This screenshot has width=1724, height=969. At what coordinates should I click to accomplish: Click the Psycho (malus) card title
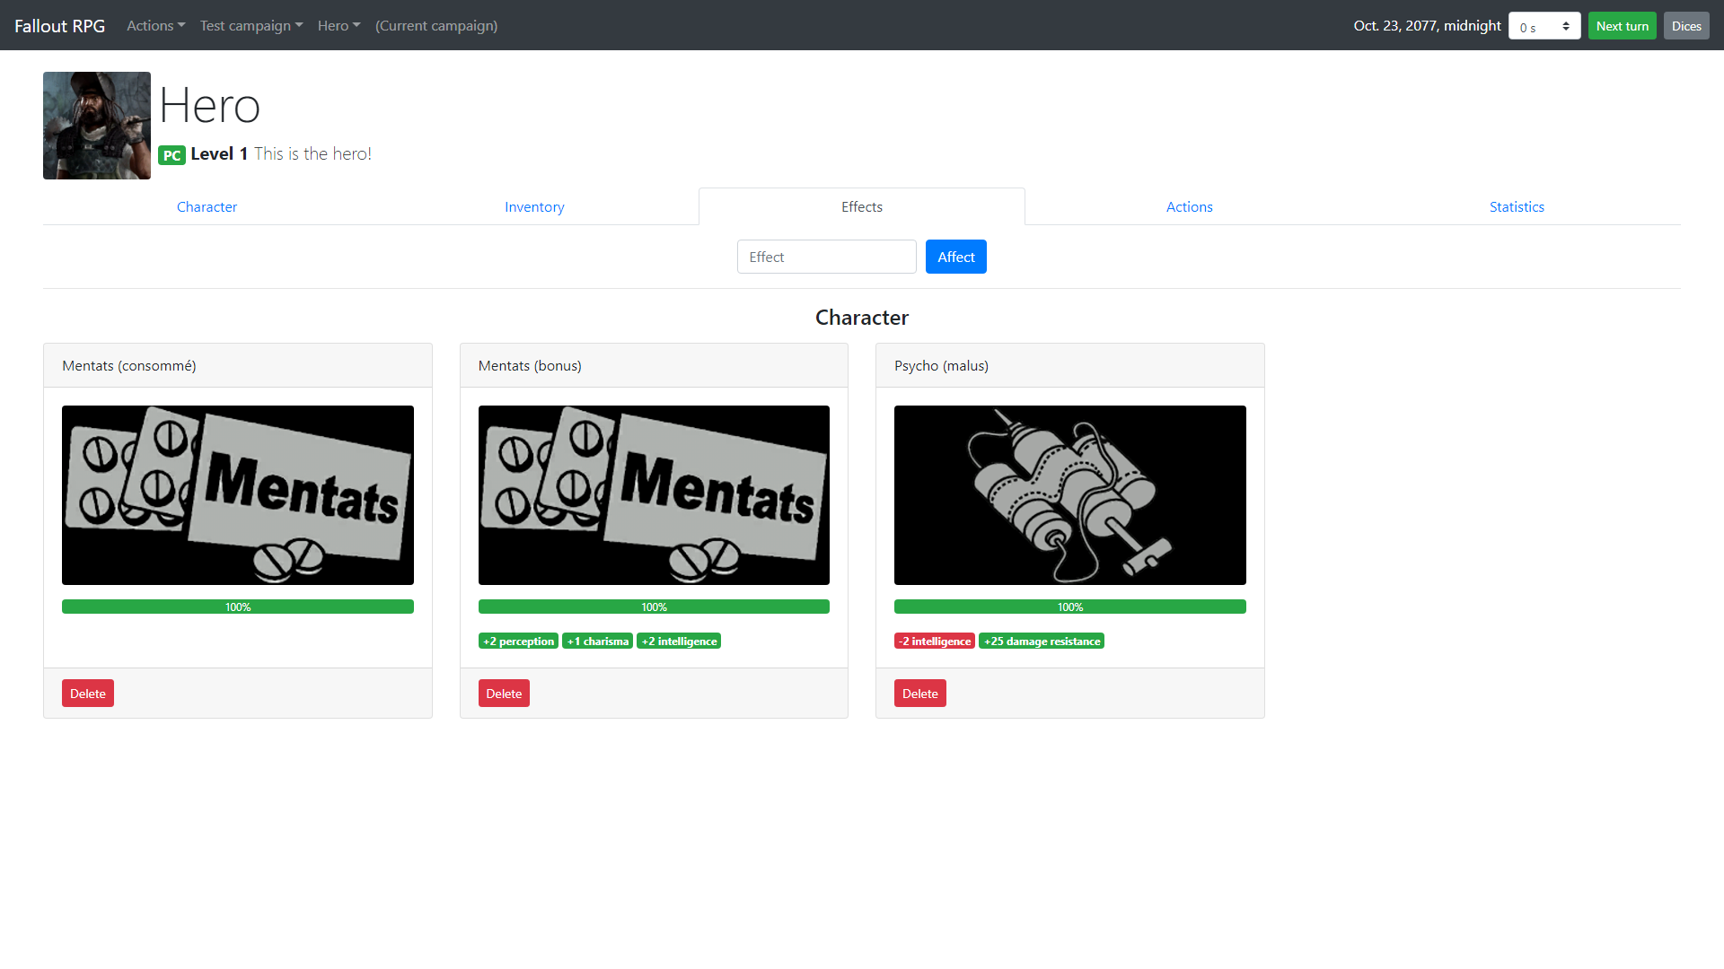click(x=941, y=365)
